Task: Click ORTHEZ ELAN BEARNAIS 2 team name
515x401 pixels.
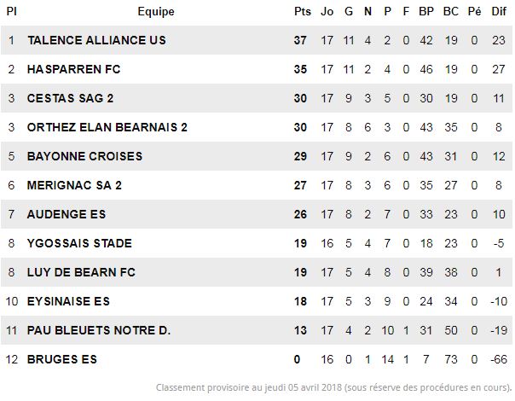Action: (107, 127)
